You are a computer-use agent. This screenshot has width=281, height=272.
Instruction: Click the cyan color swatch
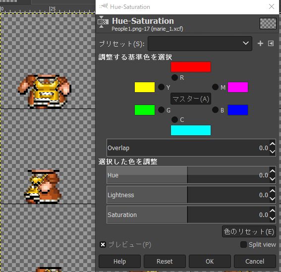(x=191, y=130)
